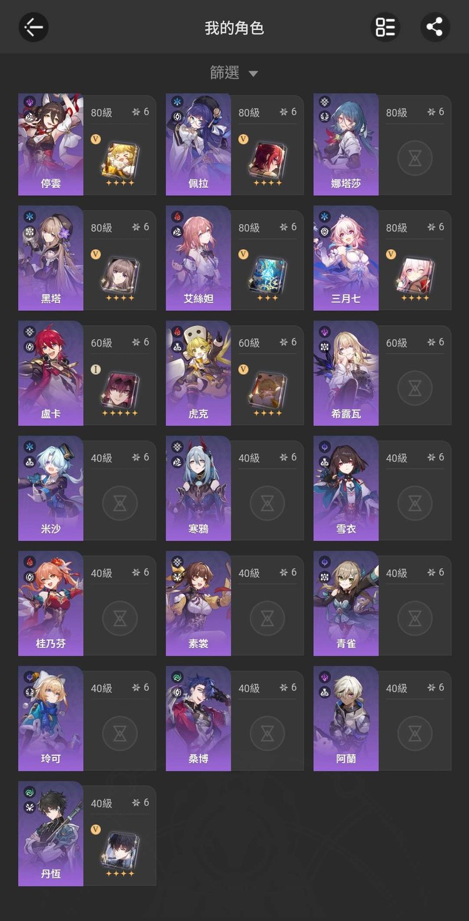Viewport: 469px width, 921px height.
Task: Select 停雲's equipped light cone icon
Action: click(x=120, y=160)
